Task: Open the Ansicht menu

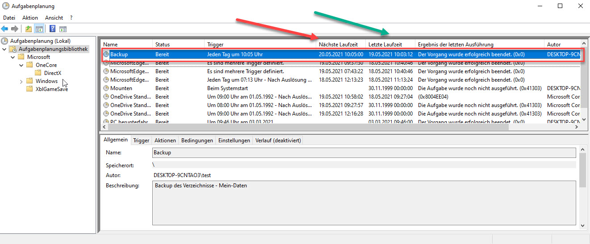Action: point(54,18)
